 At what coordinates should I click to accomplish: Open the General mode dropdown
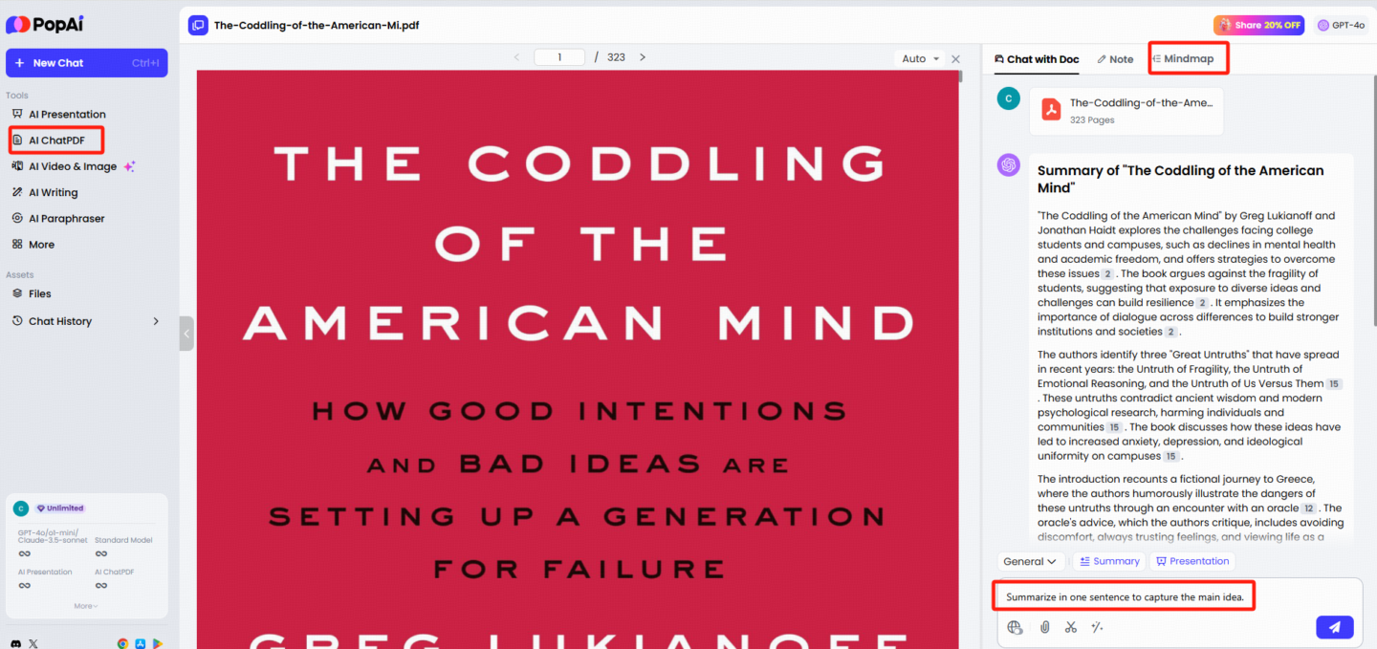click(1030, 561)
